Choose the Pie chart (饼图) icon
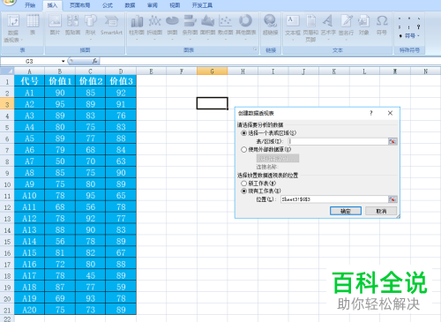Viewport: 441px width, 322px height. [172, 26]
